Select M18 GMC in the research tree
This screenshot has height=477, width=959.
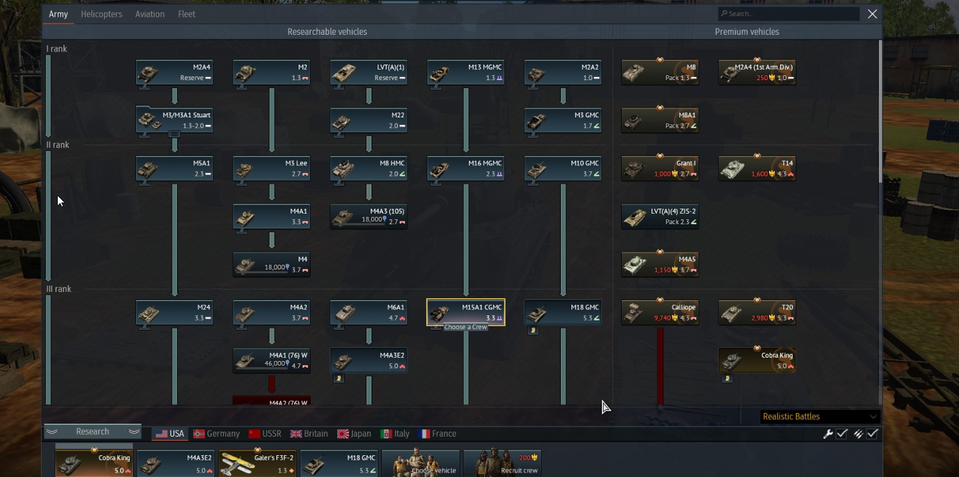tap(563, 313)
